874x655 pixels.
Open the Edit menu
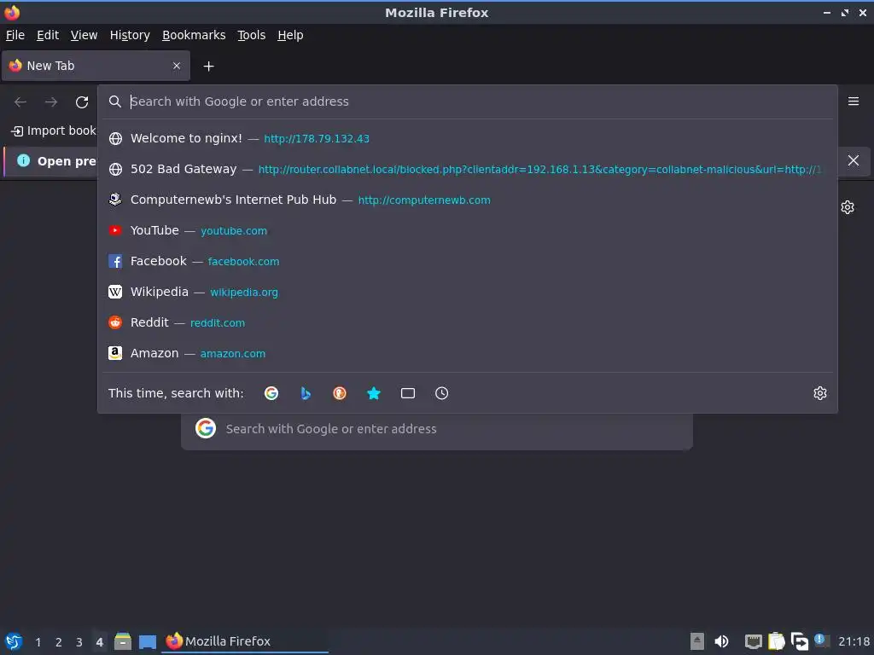[48, 35]
